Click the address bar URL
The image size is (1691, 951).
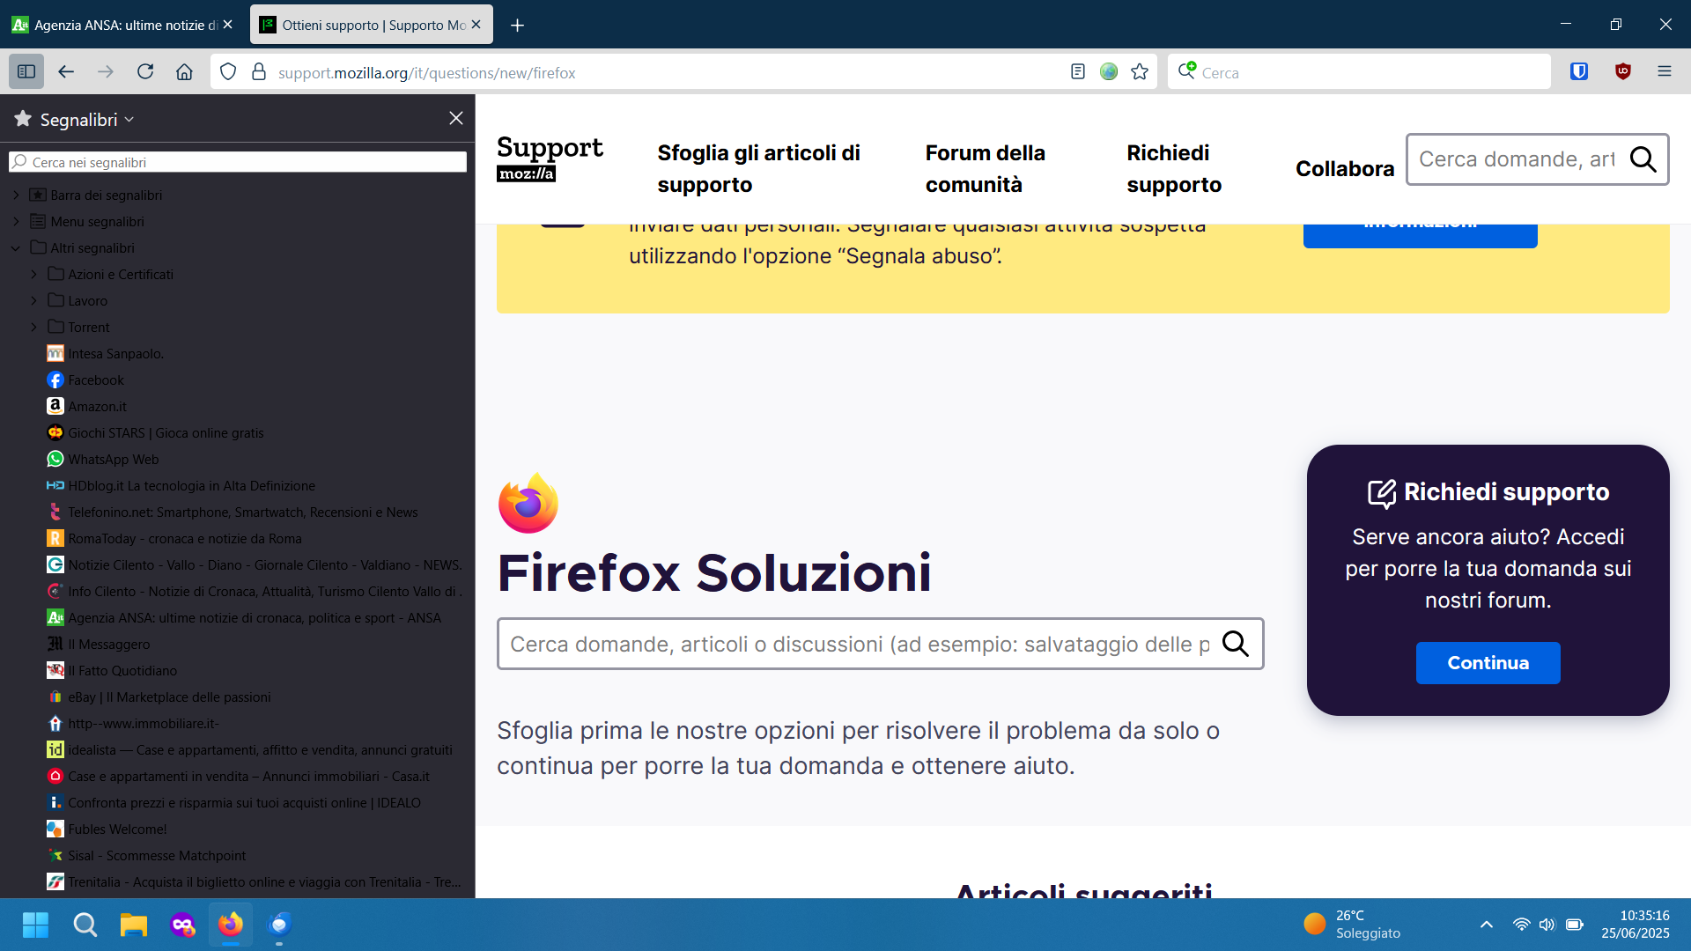click(426, 72)
